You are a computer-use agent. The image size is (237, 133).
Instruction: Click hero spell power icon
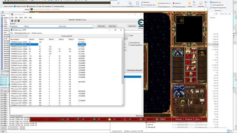(x=197, y=91)
